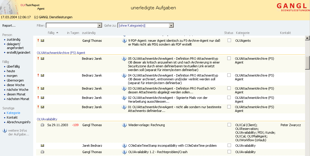
Task: Sort by zuständig column header
Action: tap(89, 33)
